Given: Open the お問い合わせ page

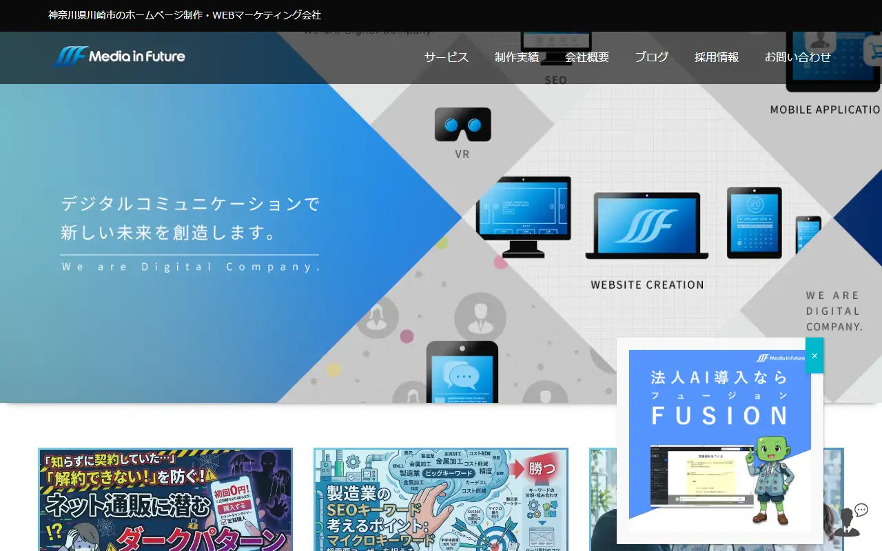Looking at the screenshot, I should click(x=798, y=57).
